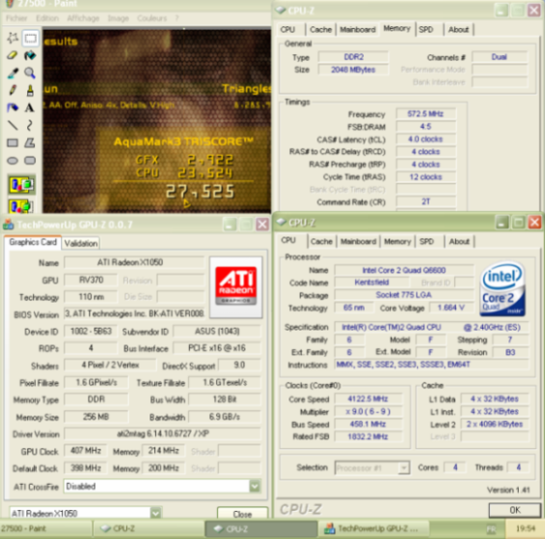Open About tab in upper CPU-Z window

coord(458,30)
